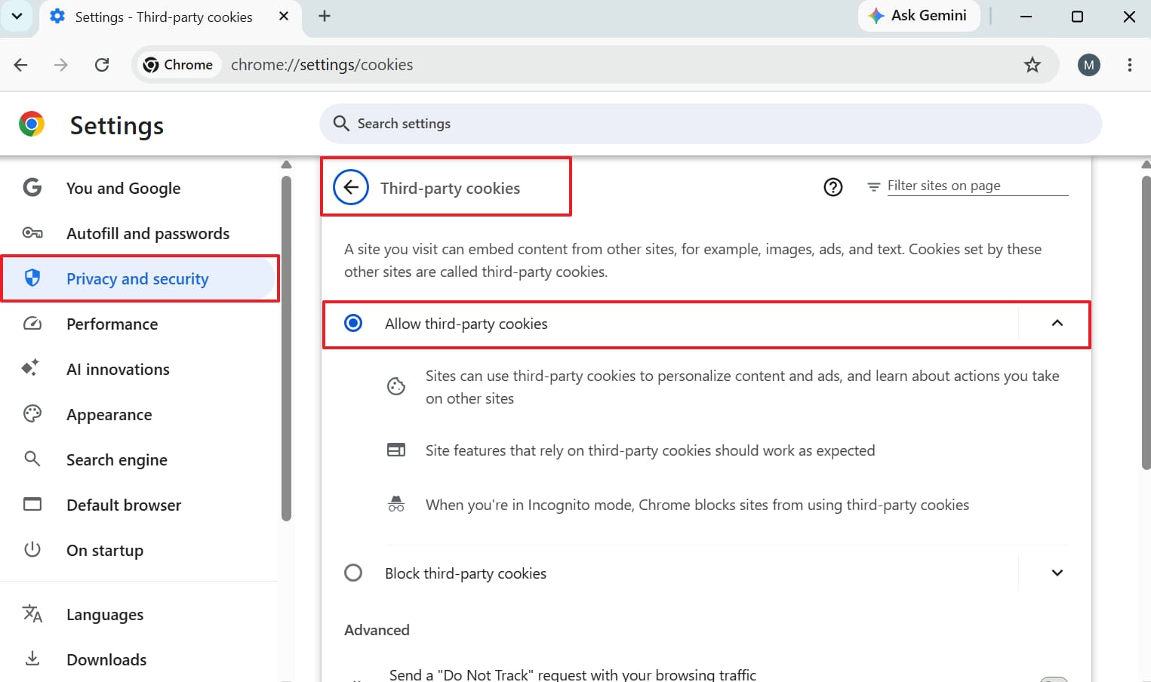1151x682 pixels.
Task: Open the profile avatar M menu
Action: 1088,65
